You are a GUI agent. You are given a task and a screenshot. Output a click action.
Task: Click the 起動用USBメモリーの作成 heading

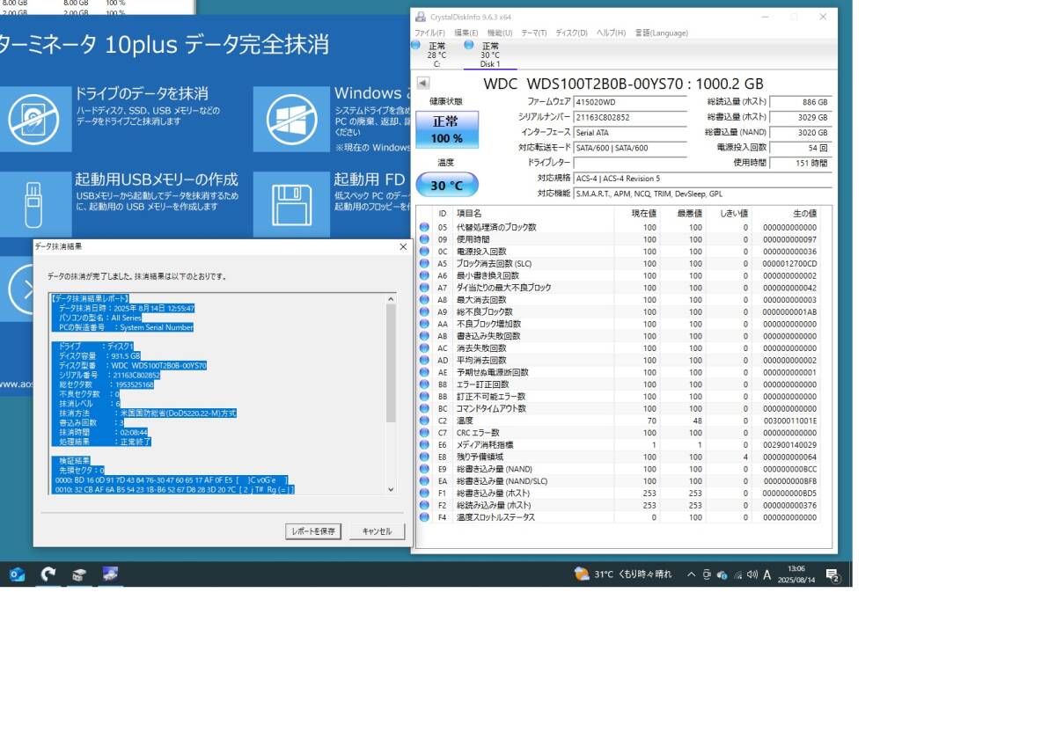157,179
